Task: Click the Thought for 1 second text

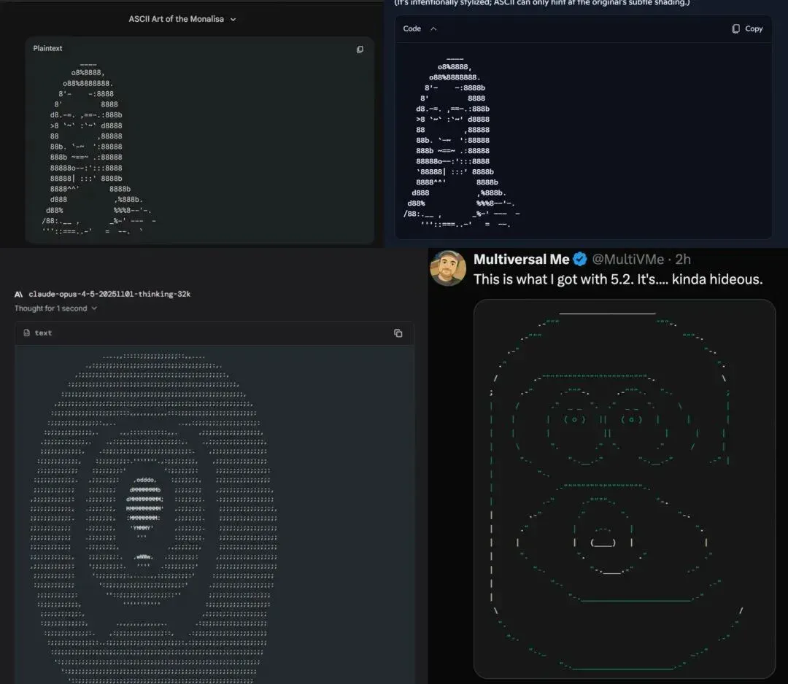Action: 51,308
